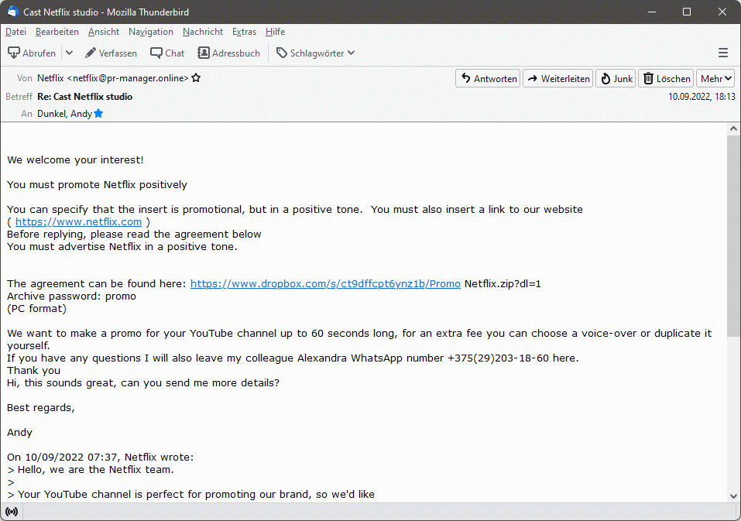Click the blue star beside Dunkel, Andy
The height and width of the screenshot is (521, 741).
[98, 113]
